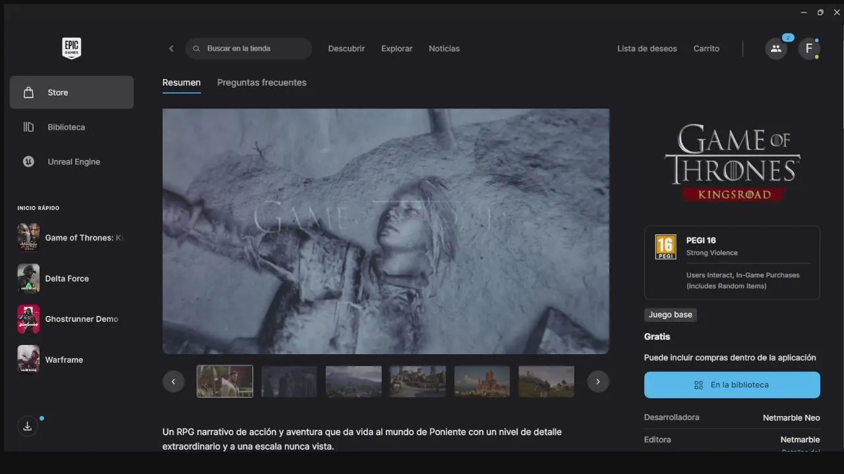Click the Juego base tag
Viewport: 844px width, 474px height.
click(670, 315)
